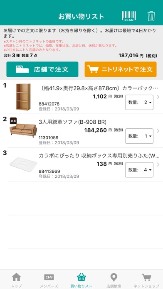Open 3人用総革ソファ(B-908 BR) item title
Viewport: 163px width, 289px height.
[x=72, y=122]
